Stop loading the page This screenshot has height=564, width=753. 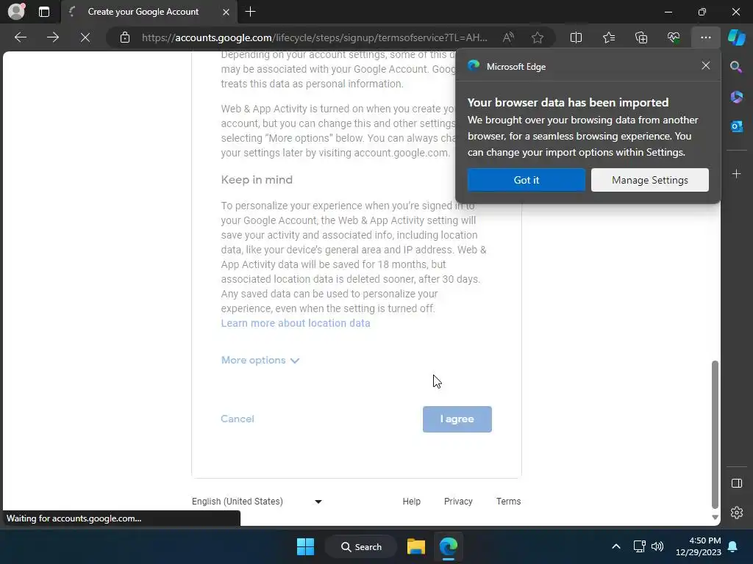point(85,37)
